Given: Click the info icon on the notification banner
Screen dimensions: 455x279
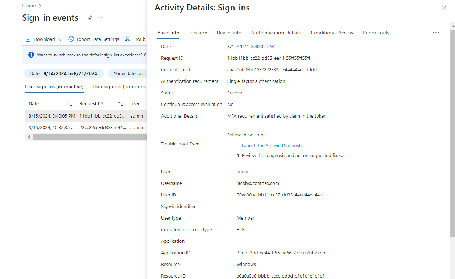Looking at the screenshot, I should pos(31,55).
